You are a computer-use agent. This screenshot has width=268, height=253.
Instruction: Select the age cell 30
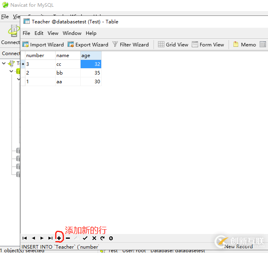tap(91, 82)
